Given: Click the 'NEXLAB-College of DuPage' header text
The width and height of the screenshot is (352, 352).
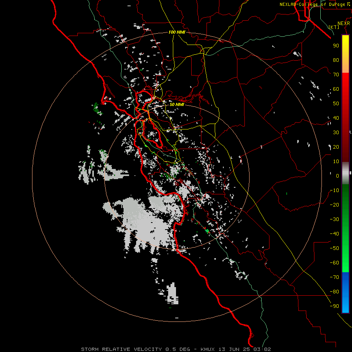Looking at the screenshot, I should 312,4.
